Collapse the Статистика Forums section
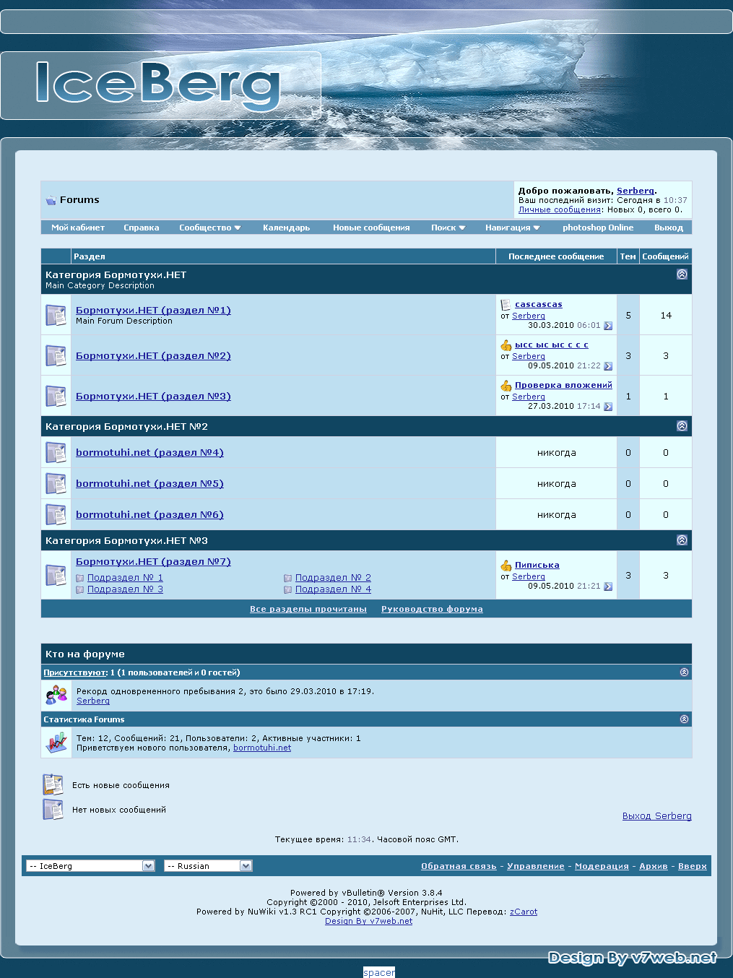 point(684,719)
